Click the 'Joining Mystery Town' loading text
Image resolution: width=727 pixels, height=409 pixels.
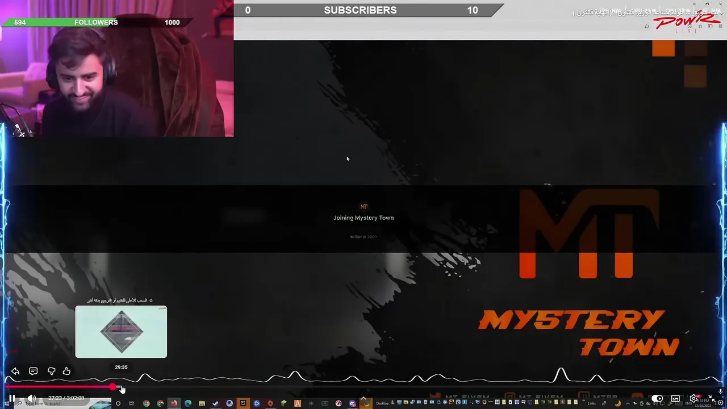[x=363, y=218]
